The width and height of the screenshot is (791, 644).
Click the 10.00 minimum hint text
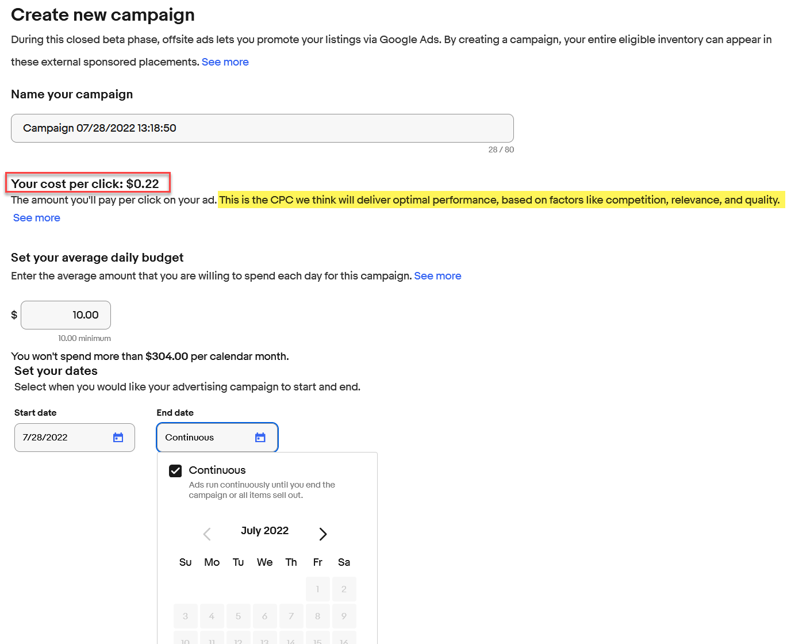point(85,339)
